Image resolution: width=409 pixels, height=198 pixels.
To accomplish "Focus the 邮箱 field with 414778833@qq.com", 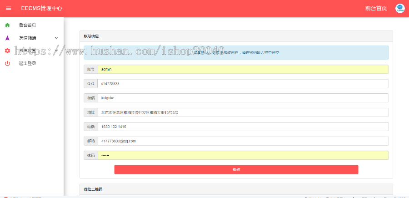I will (243, 141).
